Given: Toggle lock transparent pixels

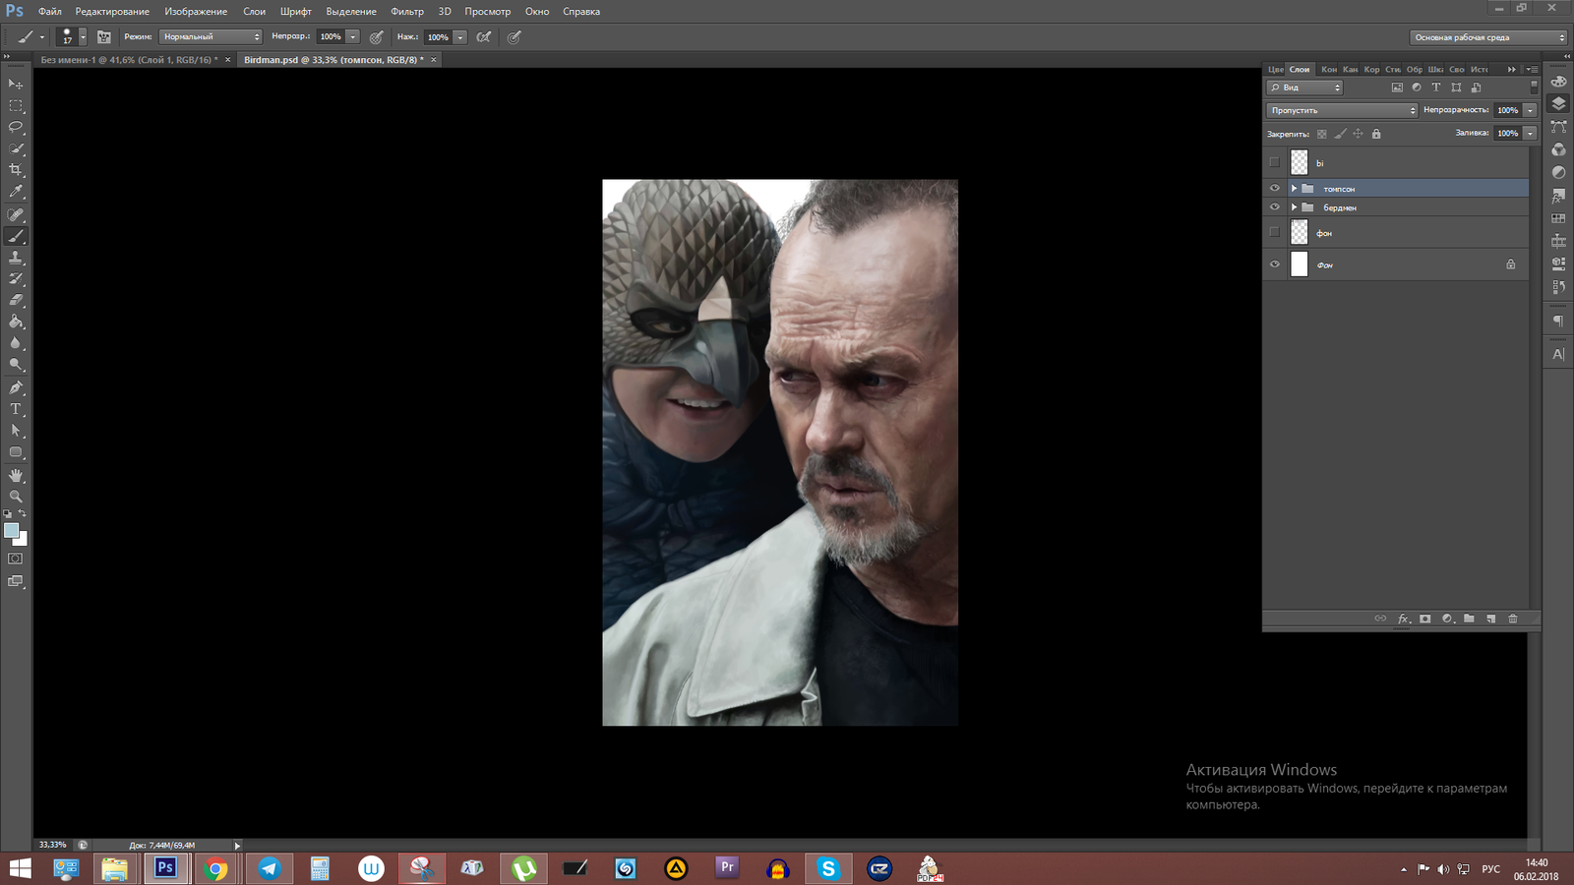Looking at the screenshot, I should tap(1322, 134).
